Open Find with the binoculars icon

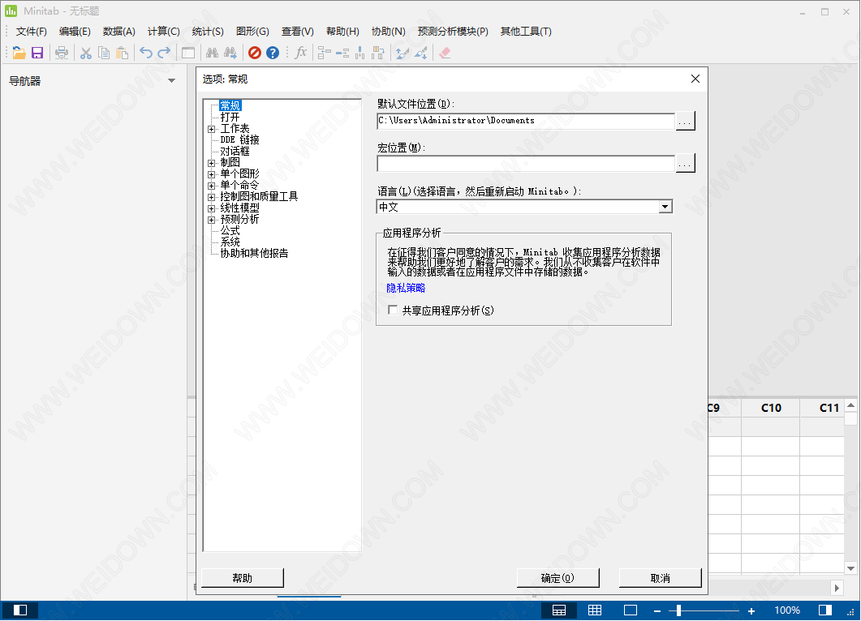212,53
